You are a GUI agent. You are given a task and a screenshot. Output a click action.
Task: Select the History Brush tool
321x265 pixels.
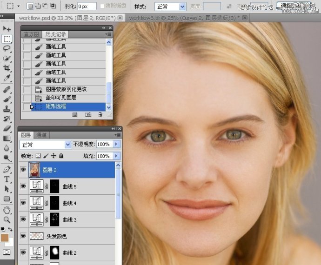click(7, 119)
